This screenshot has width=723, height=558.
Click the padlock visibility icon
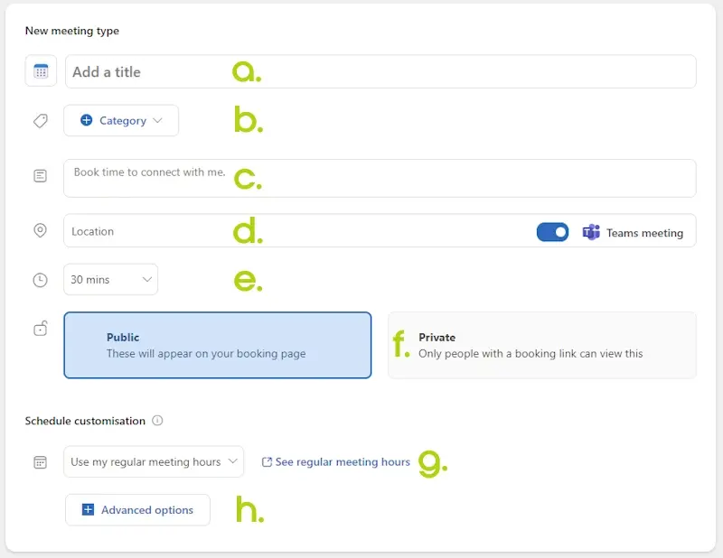click(x=40, y=329)
